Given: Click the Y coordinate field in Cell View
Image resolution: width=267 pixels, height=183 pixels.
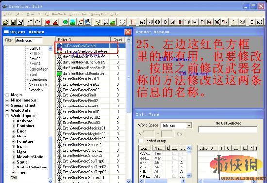Looking at the screenshot, I should click(x=167, y=134).
